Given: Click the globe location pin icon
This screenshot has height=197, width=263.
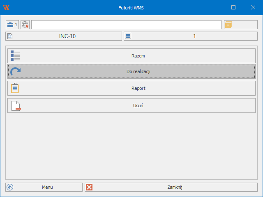Looking at the screenshot, I should [25, 25].
